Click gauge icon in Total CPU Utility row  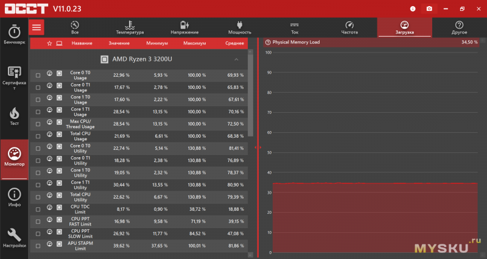[49, 195]
